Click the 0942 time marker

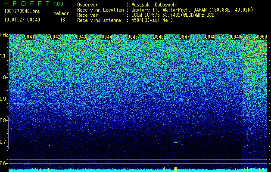tap(55, 37)
